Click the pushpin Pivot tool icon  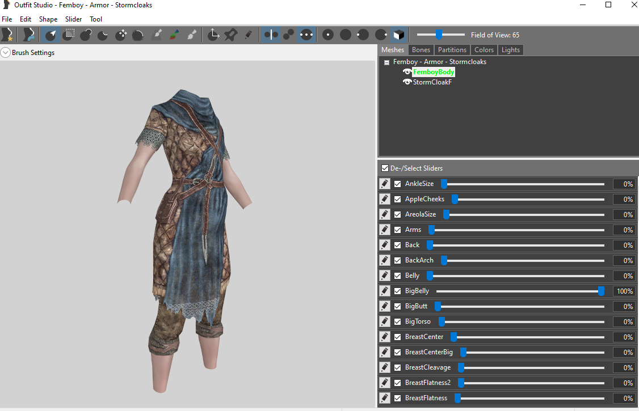point(230,35)
